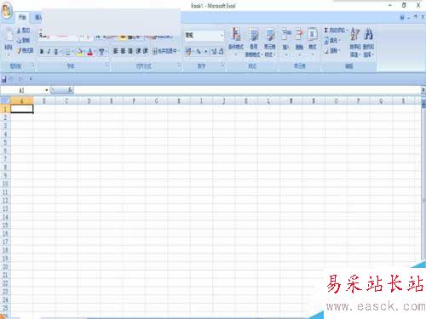Switch to the 插入 Insert tab
Viewport: 426px width, 319px height.
click(38, 17)
